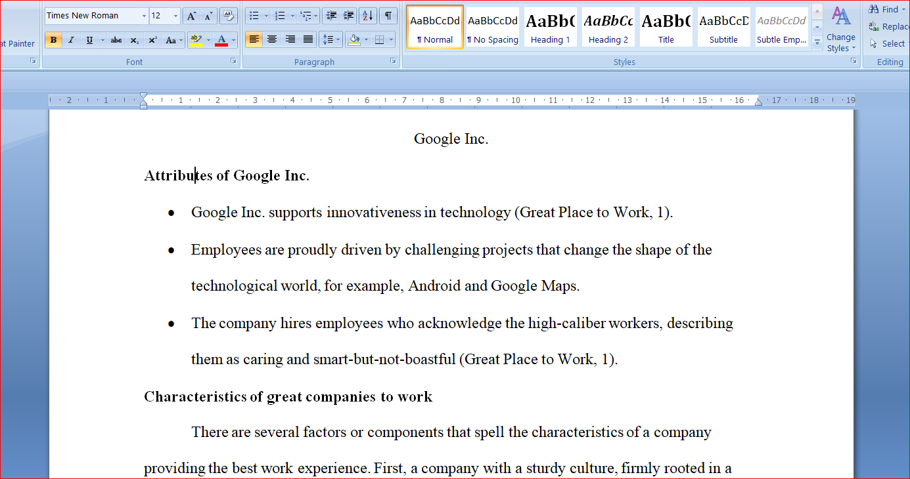The width and height of the screenshot is (910, 479).
Task: Click the first line indent ruler marker
Action: [143, 96]
